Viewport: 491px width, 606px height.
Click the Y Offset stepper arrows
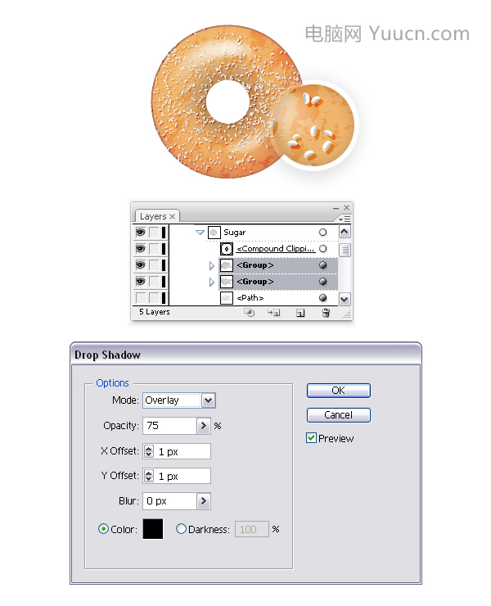pyautogui.click(x=149, y=476)
